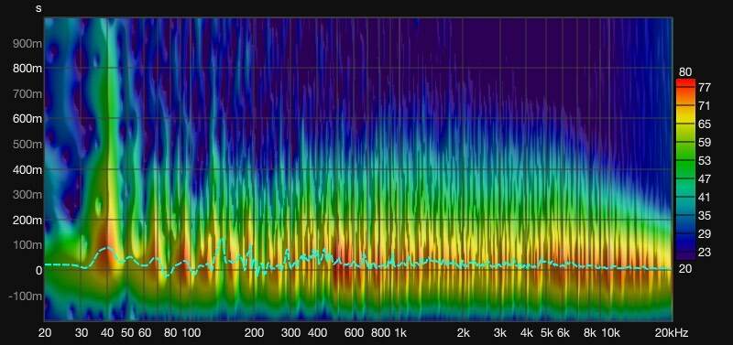Click the 2k frequency axis label
Screen dimensions: 733x345
464,333
